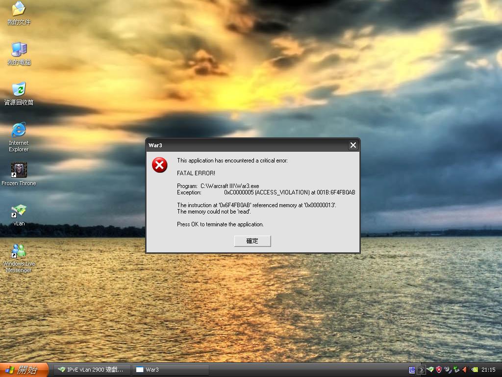Open the 開始 Start menu
The image size is (502, 377).
24,370
